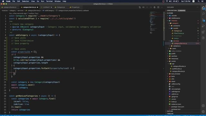Click the line number 8 in gutter

click(5, 35)
